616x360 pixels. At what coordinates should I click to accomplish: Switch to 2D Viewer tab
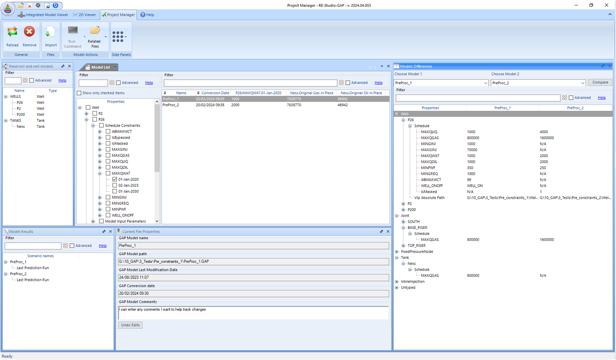click(x=84, y=15)
